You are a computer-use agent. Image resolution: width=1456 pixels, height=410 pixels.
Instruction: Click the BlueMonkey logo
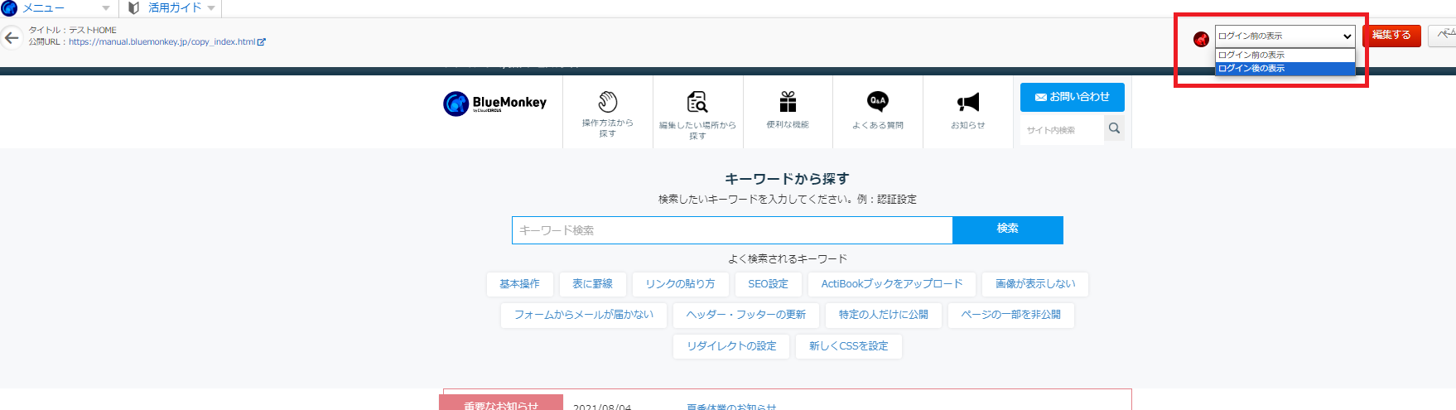coord(495,104)
